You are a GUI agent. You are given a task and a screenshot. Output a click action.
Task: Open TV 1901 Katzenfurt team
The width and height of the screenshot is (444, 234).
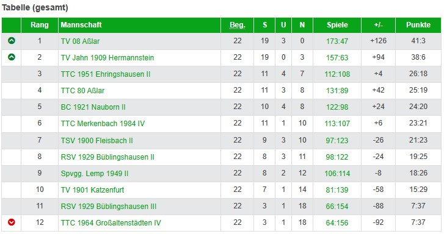click(92, 190)
